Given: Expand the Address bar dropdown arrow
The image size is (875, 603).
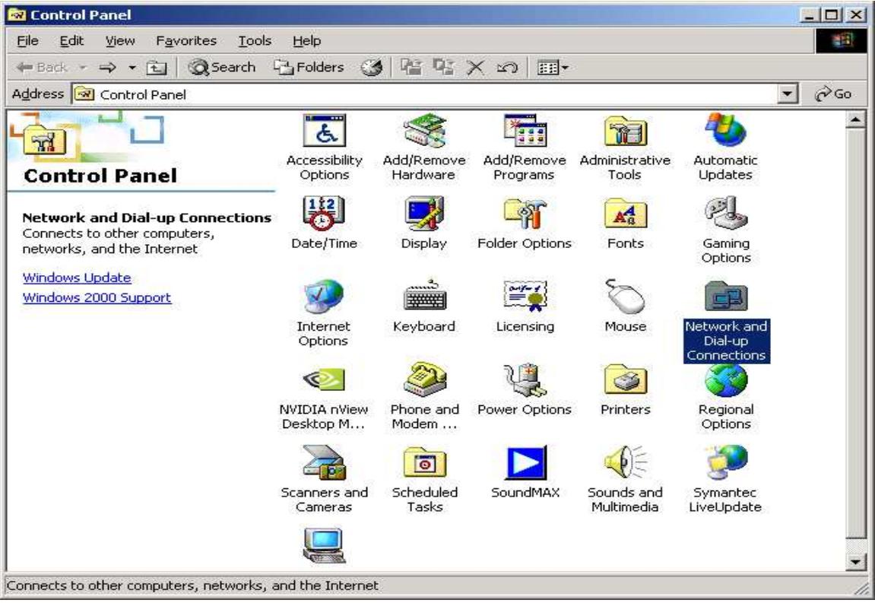Looking at the screenshot, I should pos(787,94).
